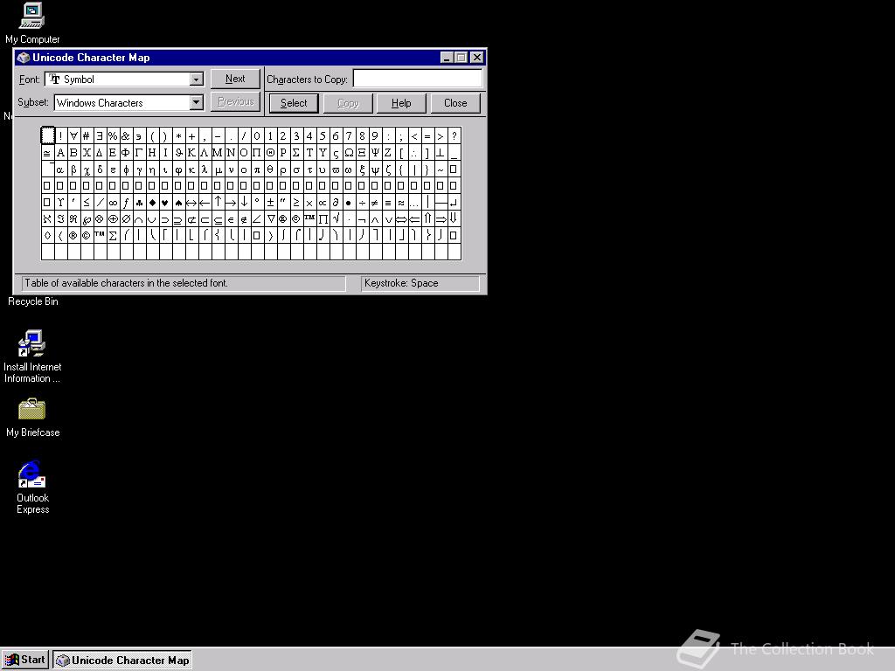Open the Start menu

pos(24,660)
